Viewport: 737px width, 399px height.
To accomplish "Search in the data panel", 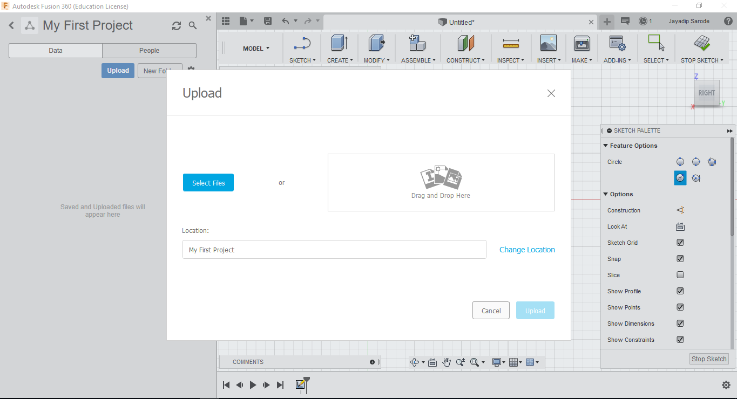I will pos(193,26).
